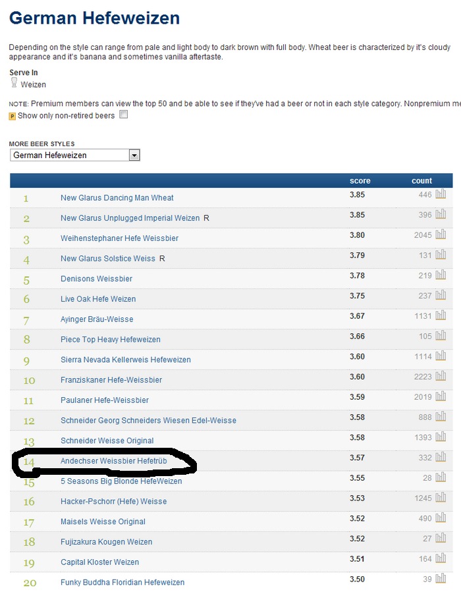Screen dimensions: 461x592
Task: Click the 2045 rating count value
Action: click(x=423, y=235)
